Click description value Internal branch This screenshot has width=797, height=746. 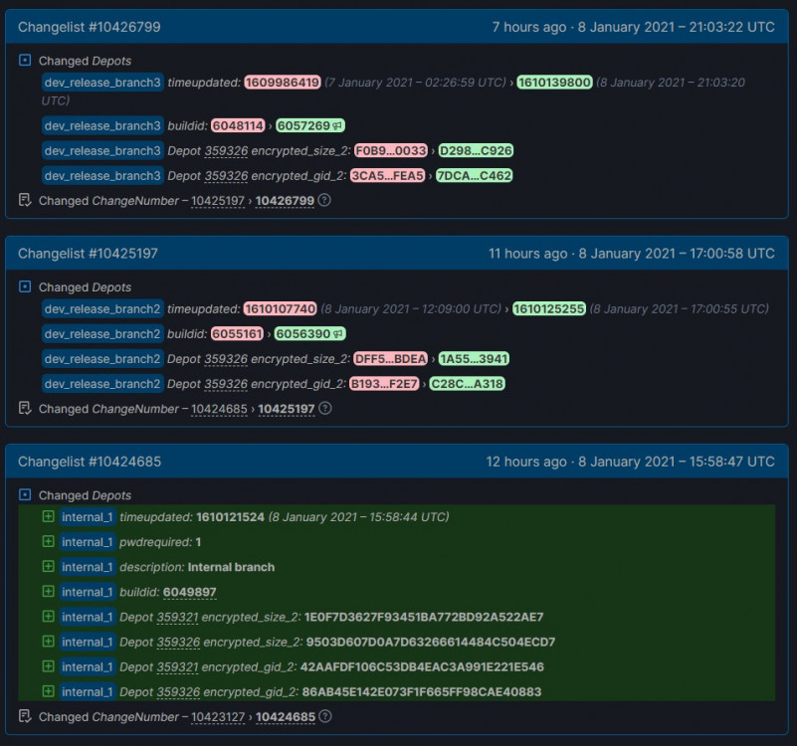[x=231, y=567]
